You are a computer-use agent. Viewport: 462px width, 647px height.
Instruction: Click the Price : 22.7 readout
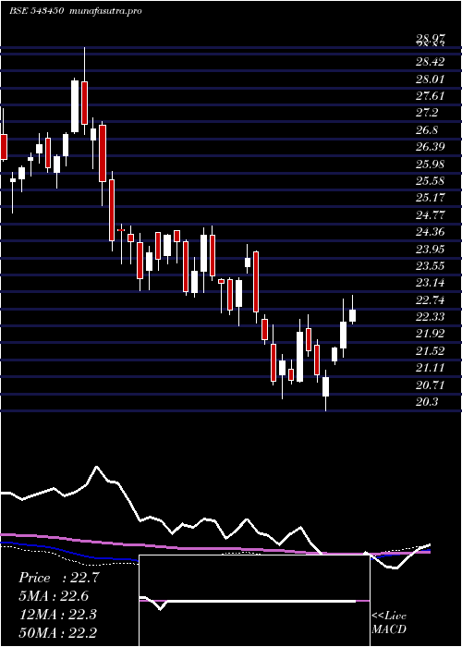(58, 578)
